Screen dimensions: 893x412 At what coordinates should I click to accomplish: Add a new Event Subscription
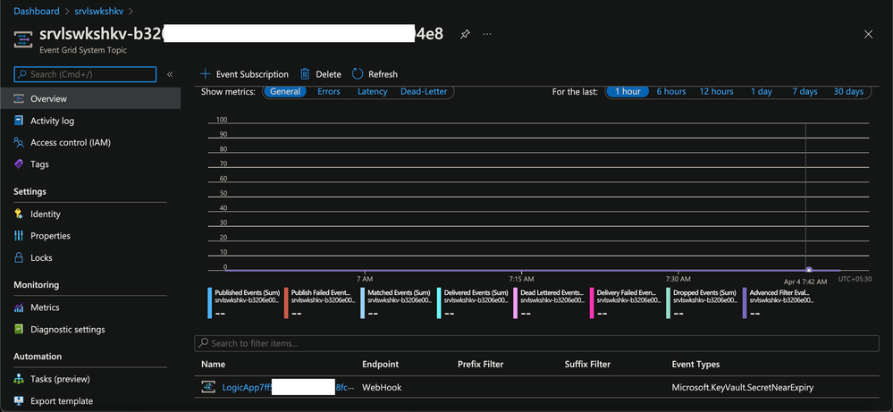click(x=245, y=74)
